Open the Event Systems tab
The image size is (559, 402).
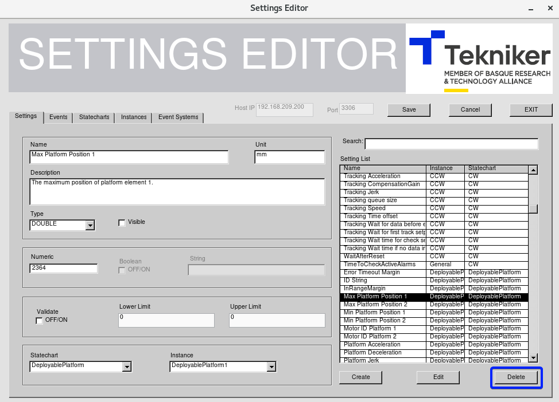(178, 117)
